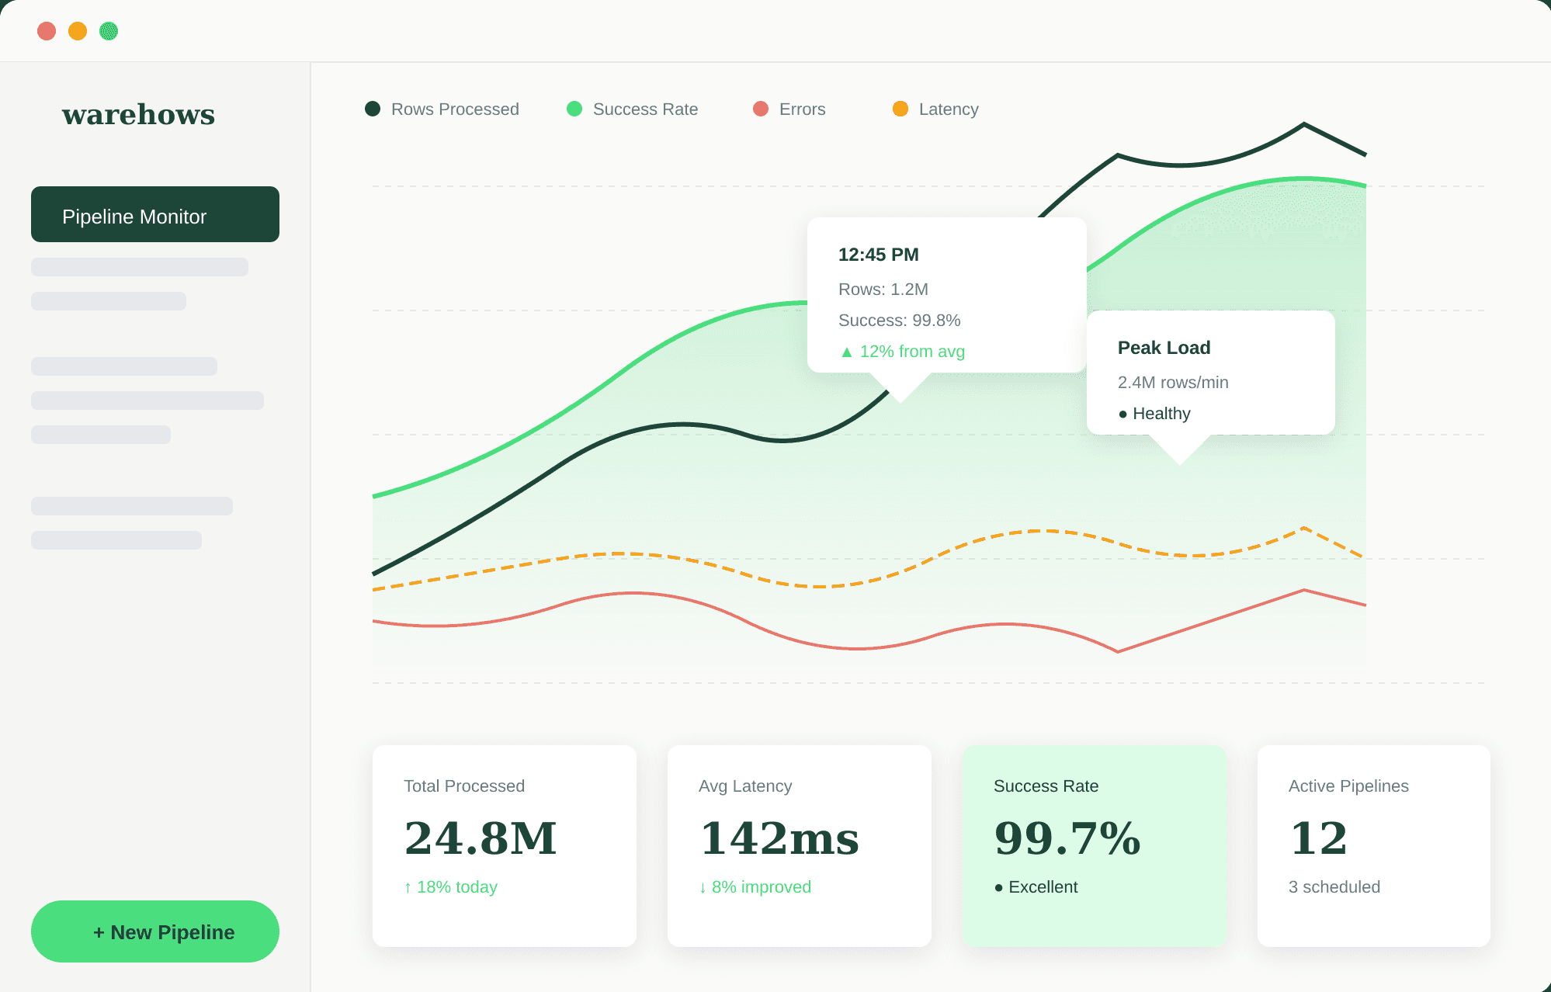Select the highlighted Success Rate card

[1095, 845]
